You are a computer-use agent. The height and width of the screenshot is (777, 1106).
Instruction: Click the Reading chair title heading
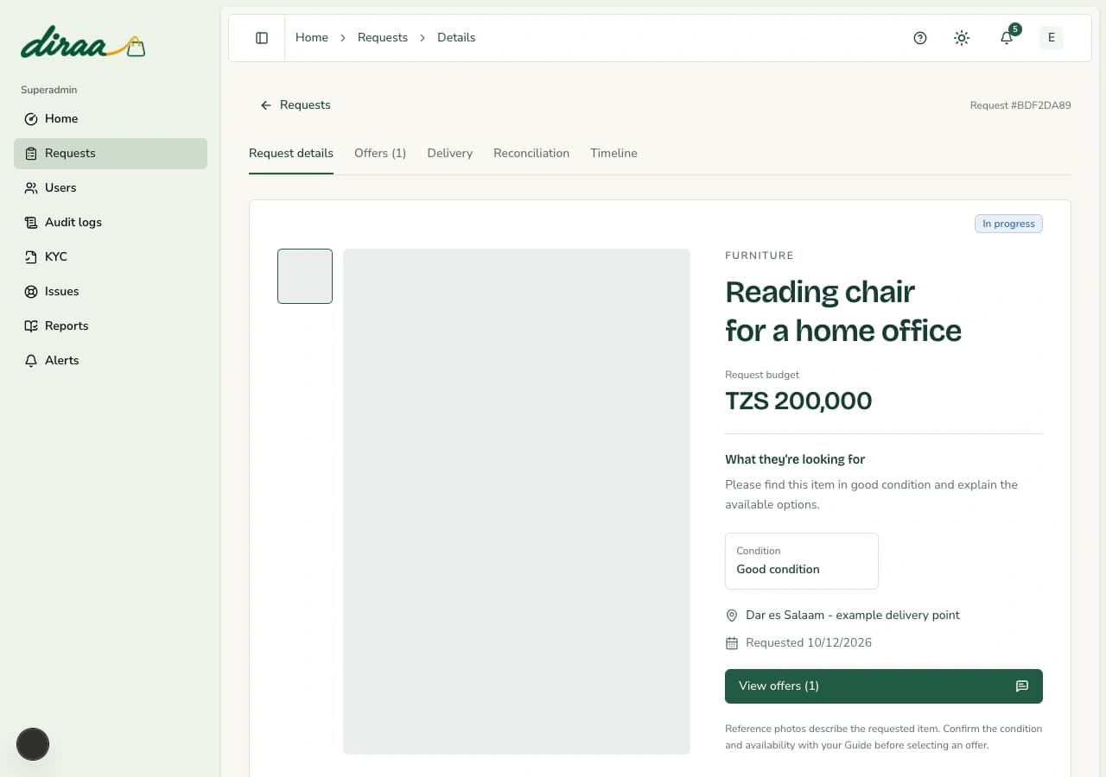pos(843,311)
